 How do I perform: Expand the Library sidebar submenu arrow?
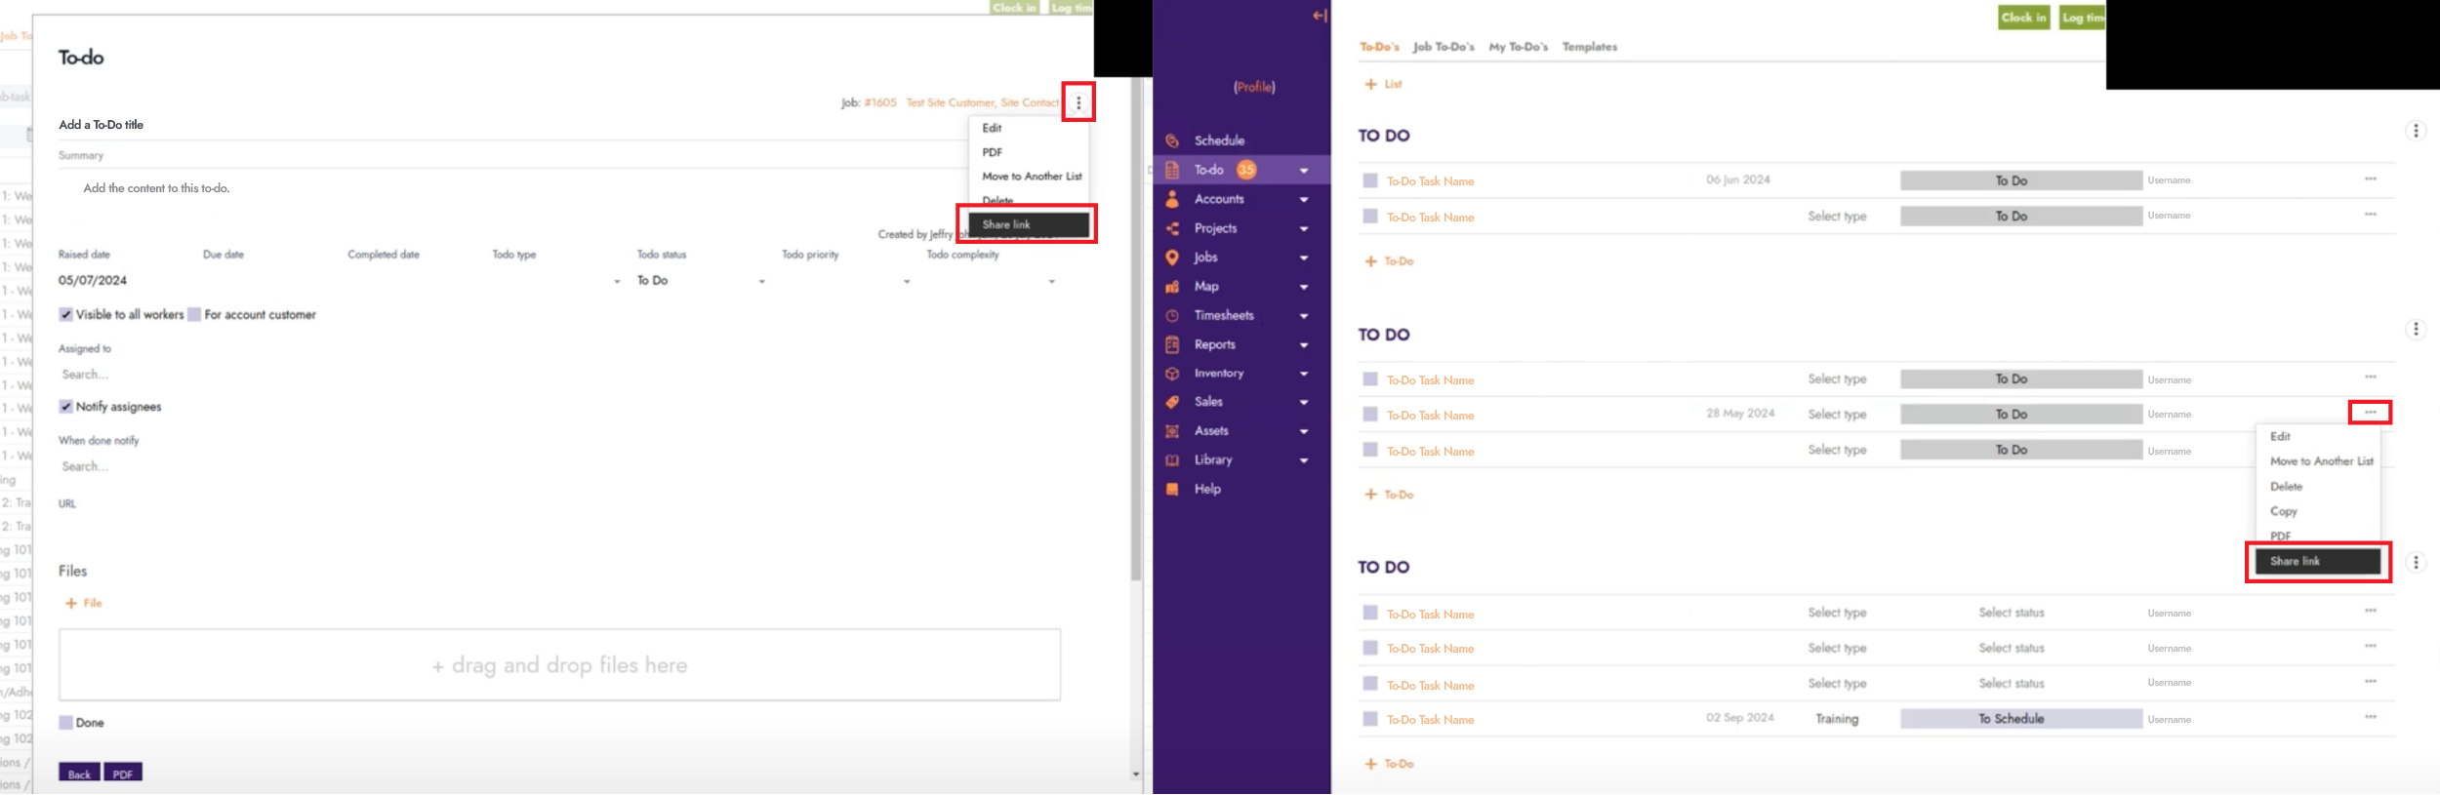(1304, 460)
